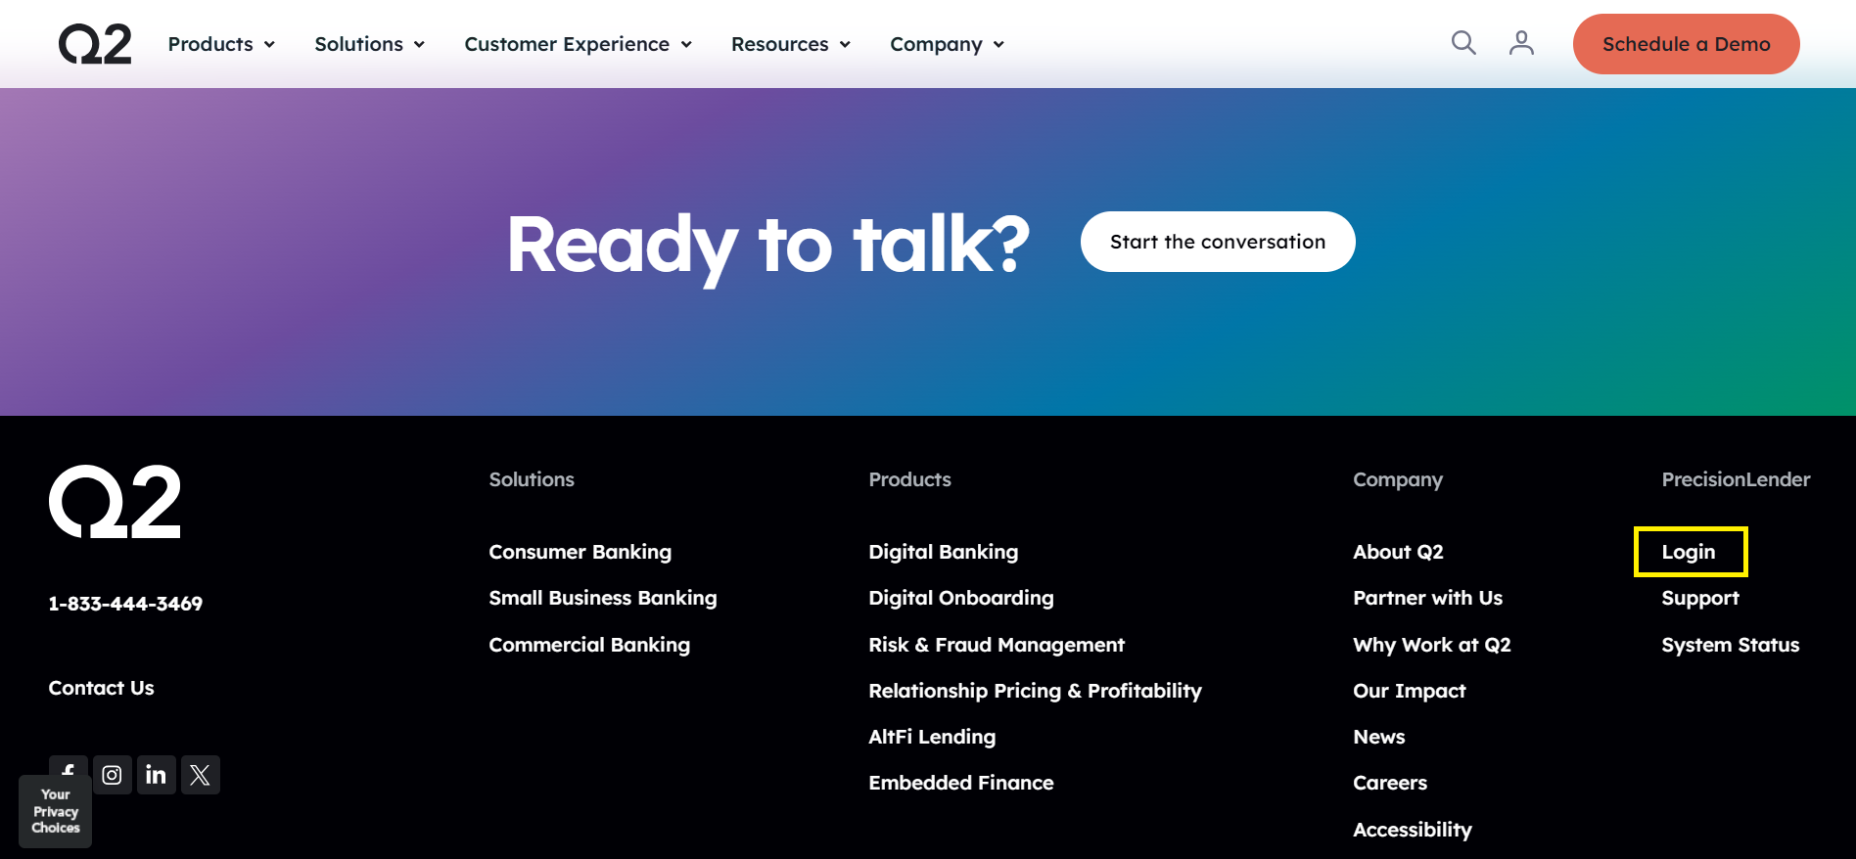Expand the Products dropdown menu
1856x859 pixels.
pyautogui.click(x=221, y=44)
